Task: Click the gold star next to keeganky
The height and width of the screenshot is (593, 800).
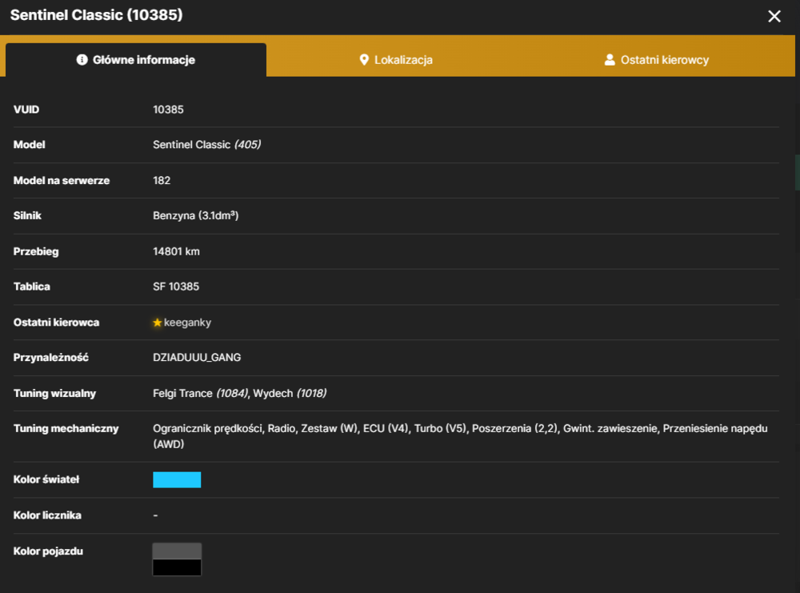Action: (x=157, y=323)
